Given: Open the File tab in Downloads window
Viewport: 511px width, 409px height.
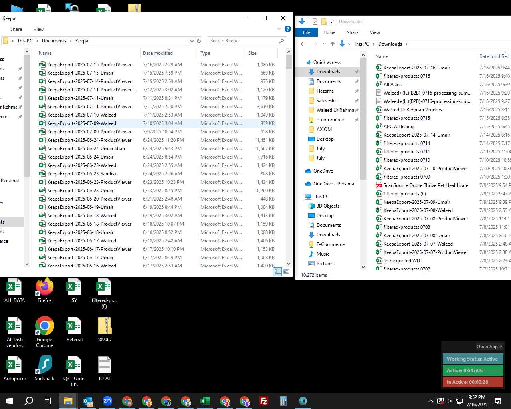Looking at the screenshot, I should [x=307, y=32].
